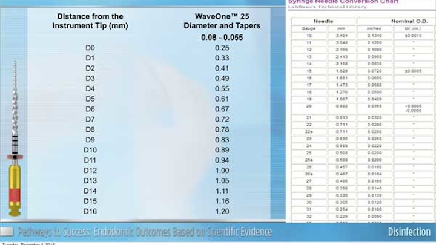Select the diameter value 0.94
The width and height of the screenshot is (436, 245).
click(222, 160)
